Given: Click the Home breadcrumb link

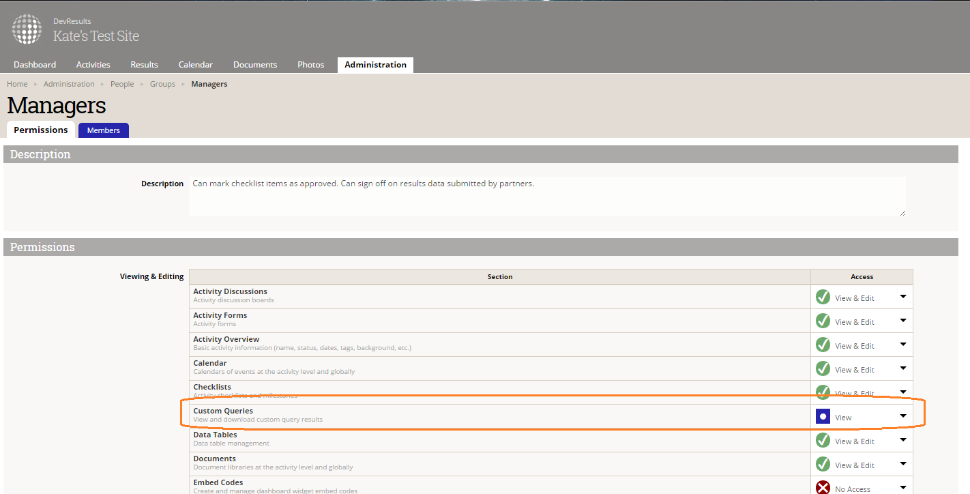Looking at the screenshot, I should click(17, 84).
